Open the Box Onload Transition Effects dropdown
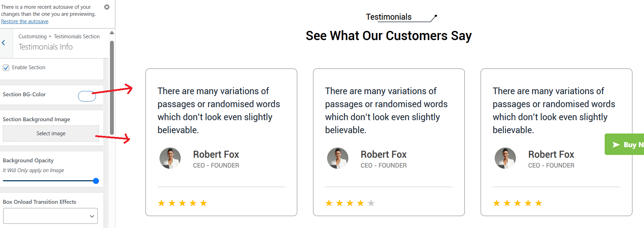This screenshot has width=644, height=228. [x=50, y=216]
